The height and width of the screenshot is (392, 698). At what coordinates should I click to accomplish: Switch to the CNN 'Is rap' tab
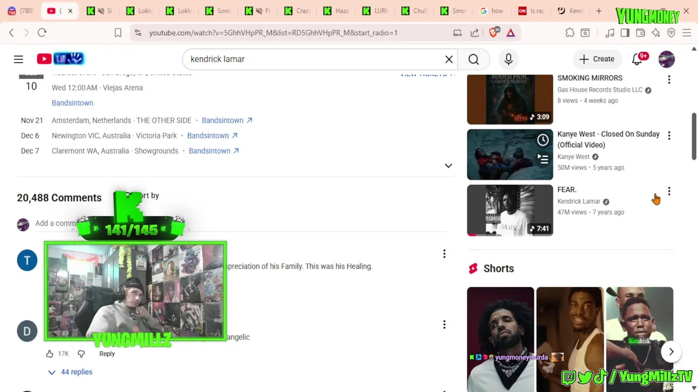click(x=531, y=11)
